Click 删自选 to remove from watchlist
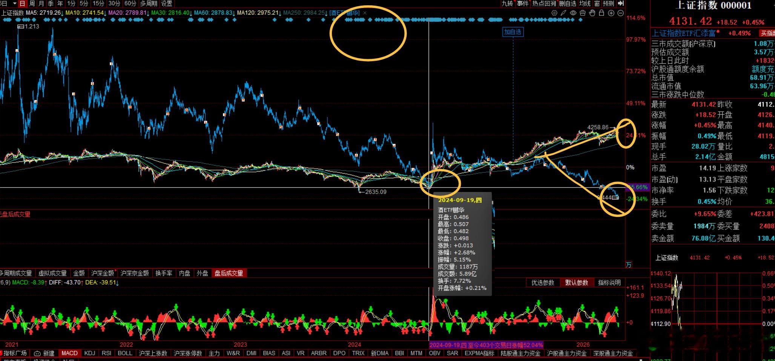Image resolution: width=775 pixels, height=361 pixels. point(568,3)
